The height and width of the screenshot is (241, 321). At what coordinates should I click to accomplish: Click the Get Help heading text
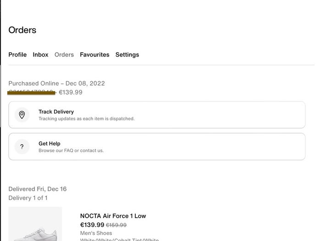coord(50,143)
